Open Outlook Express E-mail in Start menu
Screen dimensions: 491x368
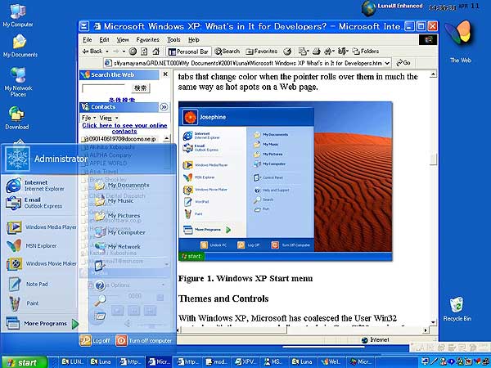34,203
